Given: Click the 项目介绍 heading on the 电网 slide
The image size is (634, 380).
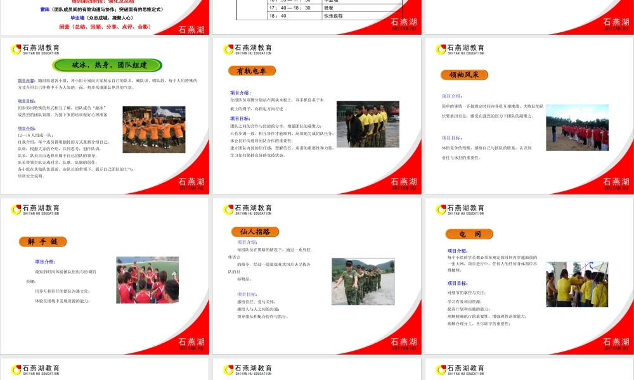Looking at the screenshot, I should click(x=458, y=251).
